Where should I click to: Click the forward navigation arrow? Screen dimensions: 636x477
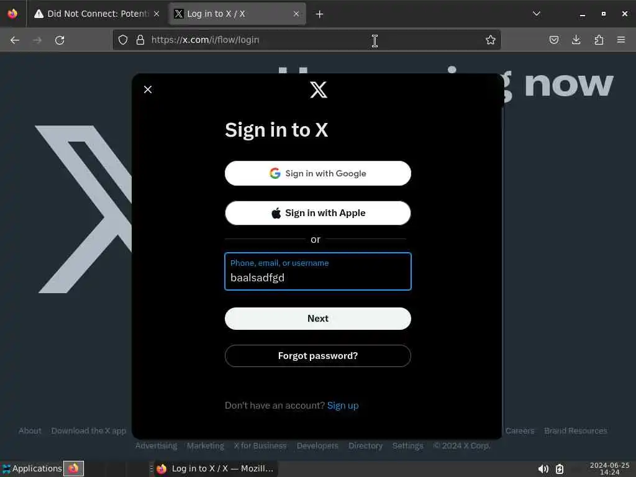click(x=37, y=40)
